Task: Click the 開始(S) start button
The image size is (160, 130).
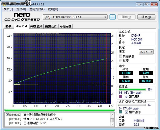Action: (x=126, y=17)
